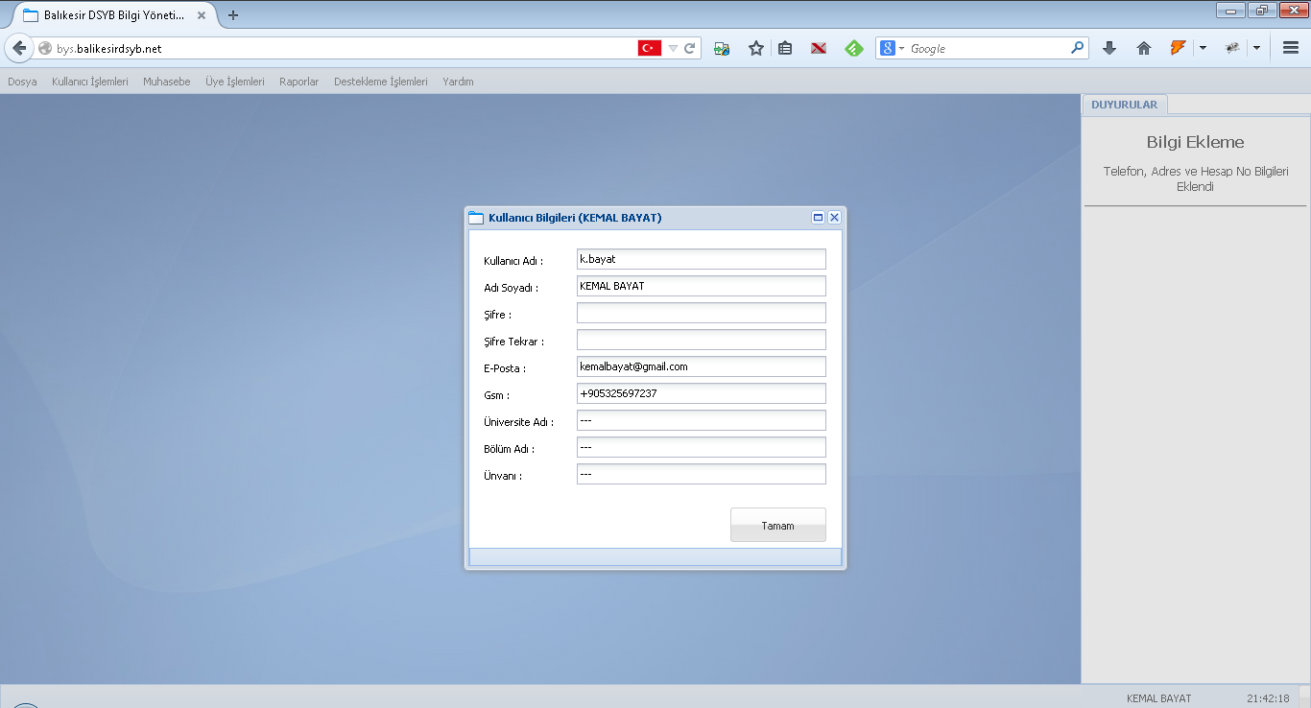Open the Firefox hamburger menu

[1291, 48]
